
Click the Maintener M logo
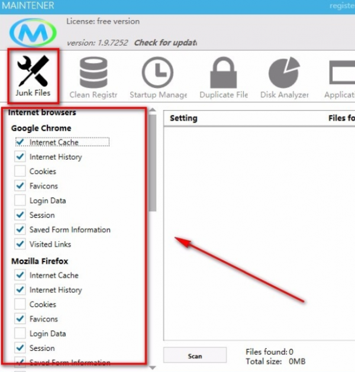pyautogui.click(x=33, y=33)
